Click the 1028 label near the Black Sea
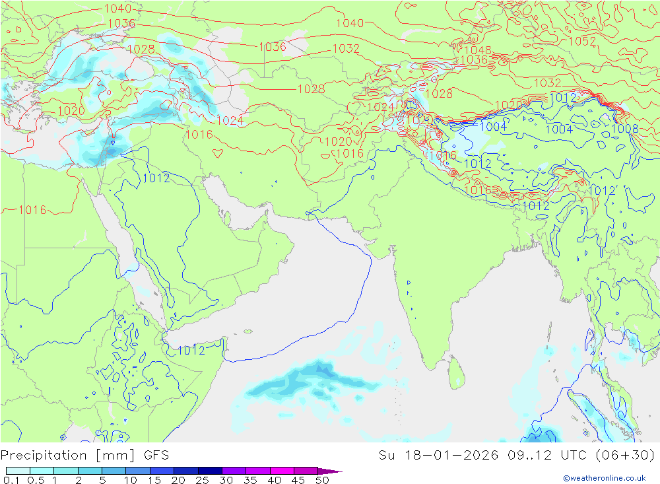This screenshot has height=484, width=660. click(141, 50)
